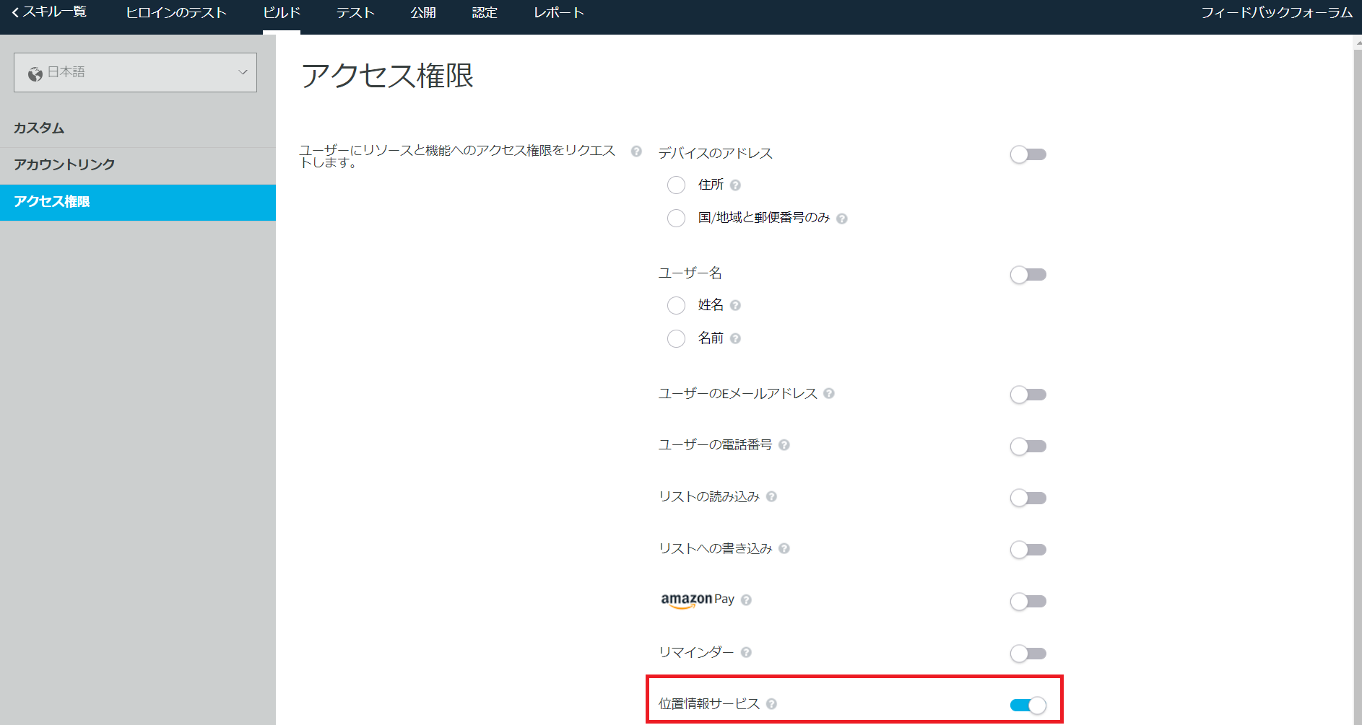Click the Amazon Pay logo
This screenshot has width=1362, height=725.
pyautogui.click(x=698, y=599)
